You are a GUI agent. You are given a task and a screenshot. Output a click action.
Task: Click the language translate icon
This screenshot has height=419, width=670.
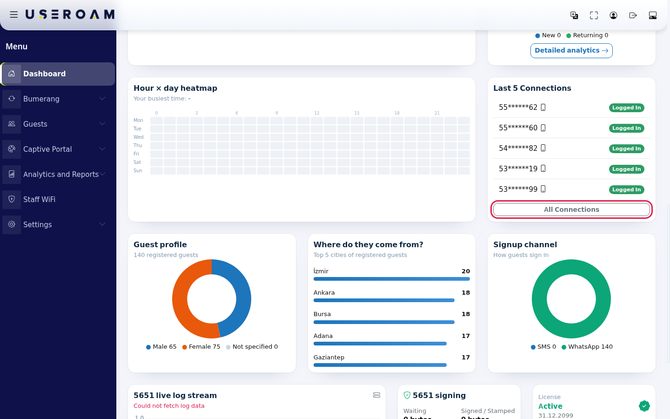click(x=574, y=15)
